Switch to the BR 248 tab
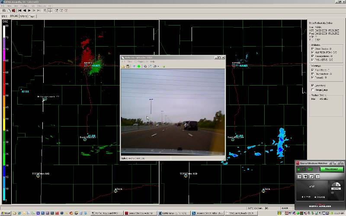Image resolution: width=346 pixels, height=216 pixels. [x=14, y=16]
